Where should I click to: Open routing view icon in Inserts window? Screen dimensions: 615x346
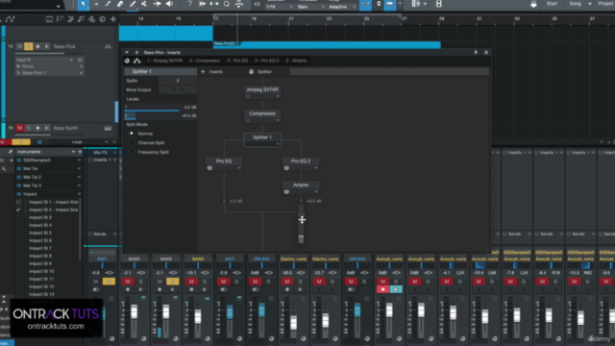click(x=136, y=61)
